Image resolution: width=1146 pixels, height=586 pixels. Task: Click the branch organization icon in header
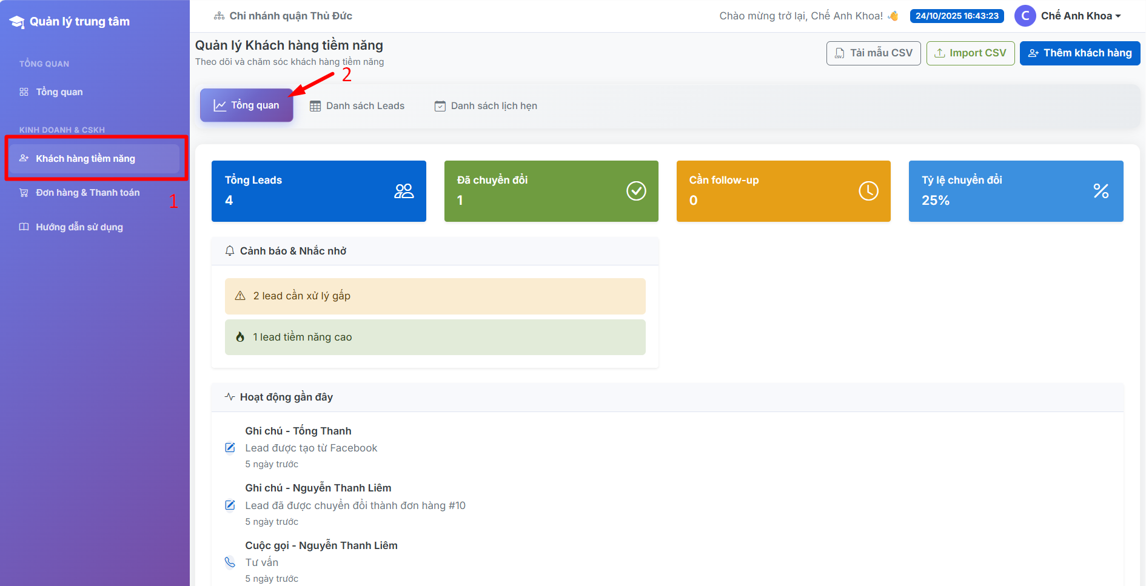click(x=219, y=16)
